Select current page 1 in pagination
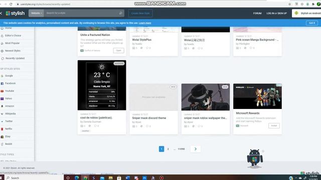 click(162, 149)
